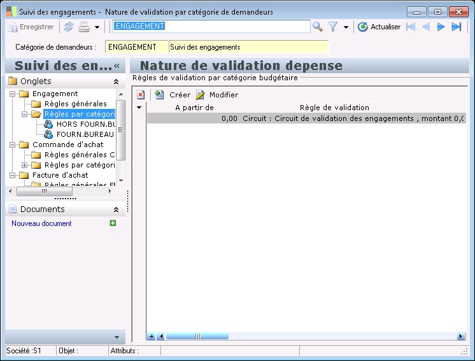475x361 pixels.
Task: Click the A partir de column header
Action: pos(194,108)
